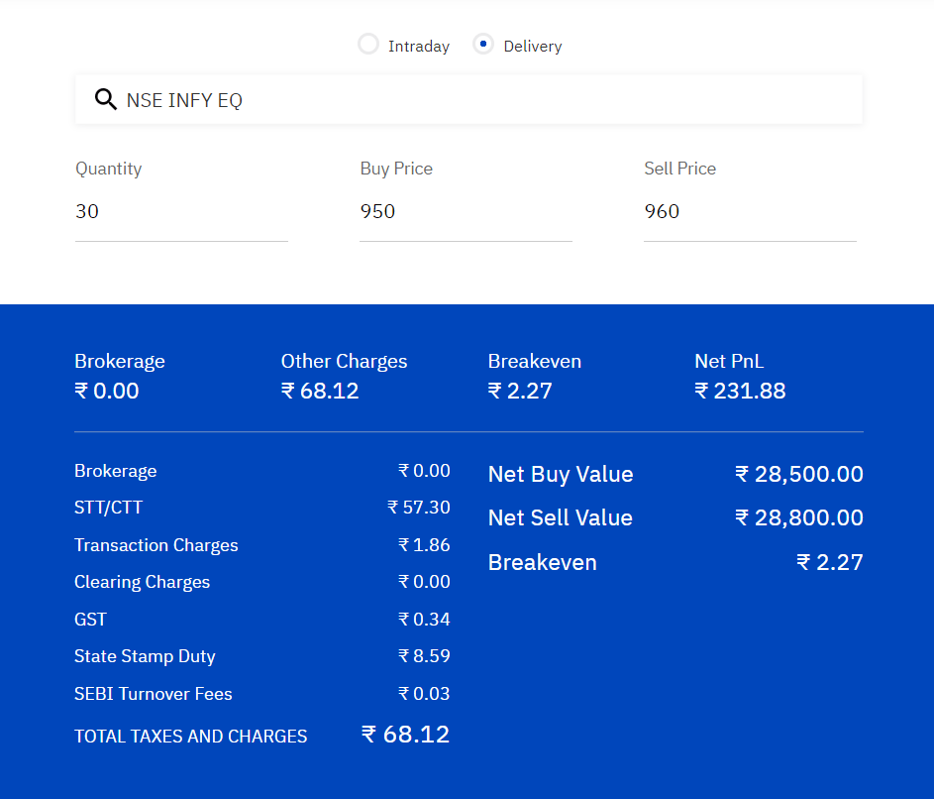Image resolution: width=934 pixels, height=799 pixels.
Task: Click the Total Taxes and Charges amount
Action: point(405,735)
